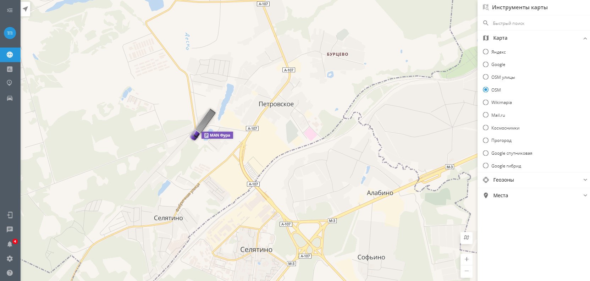Open the globe map section
Image resolution: width=590 pixels, height=281 pixels.
coord(10,55)
